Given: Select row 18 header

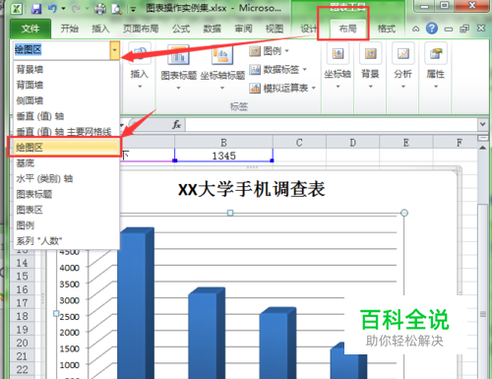Looking at the screenshot, I should tap(22, 316).
